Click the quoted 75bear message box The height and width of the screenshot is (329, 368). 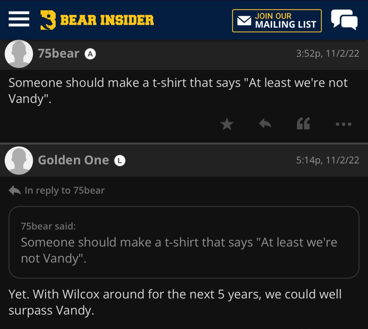click(x=184, y=248)
